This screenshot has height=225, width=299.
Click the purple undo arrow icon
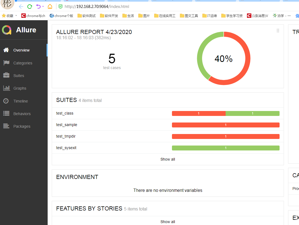(38, 7)
